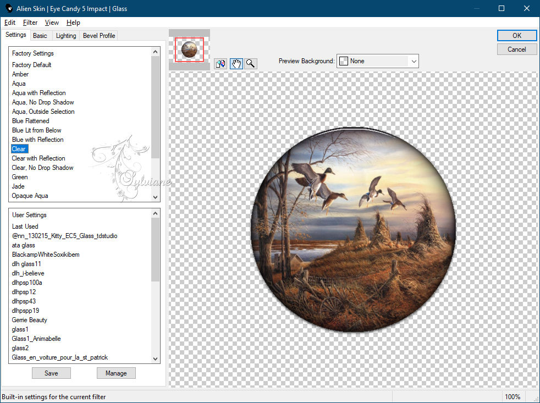Select the dlhpsp100a setting
The height and width of the screenshot is (403, 540).
tap(27, 283)
